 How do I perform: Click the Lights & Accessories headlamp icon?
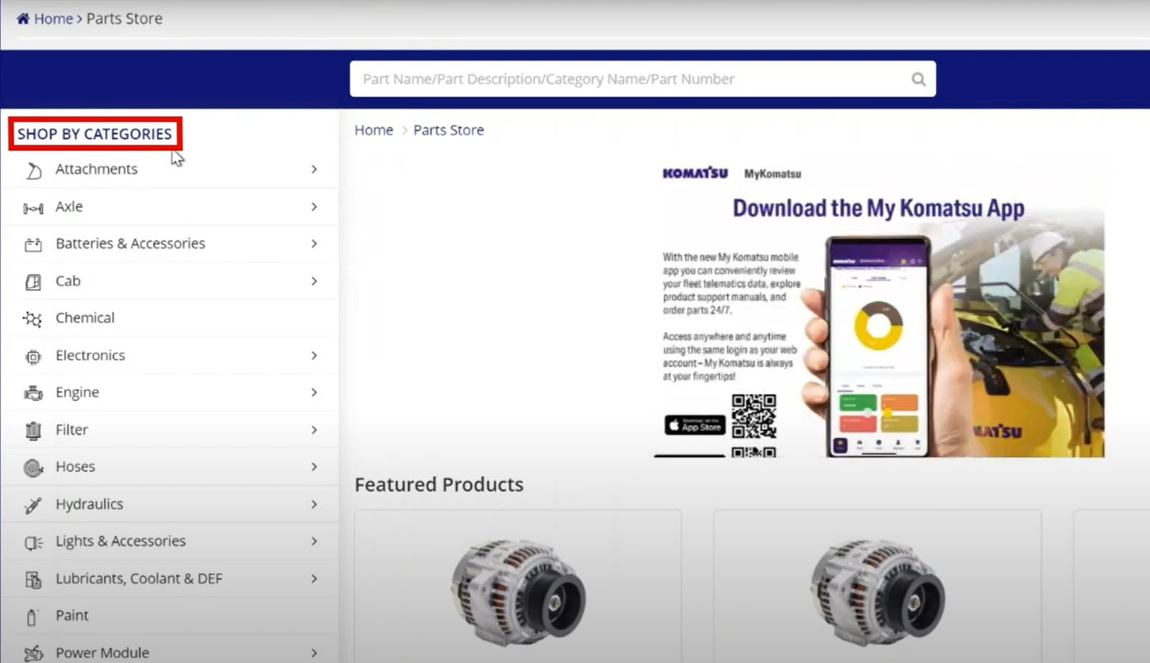click(33, 543)
